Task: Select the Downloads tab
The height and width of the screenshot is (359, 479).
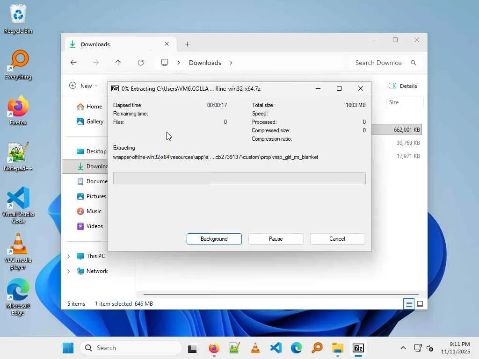Action: [120, 44]
